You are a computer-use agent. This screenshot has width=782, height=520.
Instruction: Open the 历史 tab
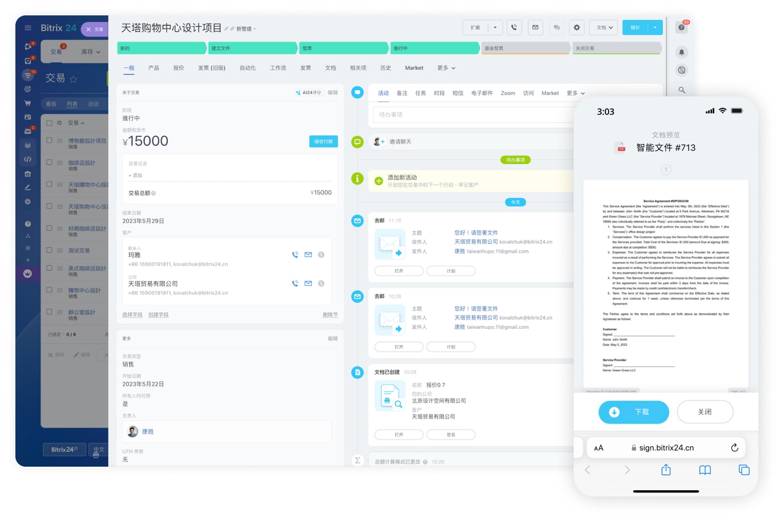click(x=385, y=68)
